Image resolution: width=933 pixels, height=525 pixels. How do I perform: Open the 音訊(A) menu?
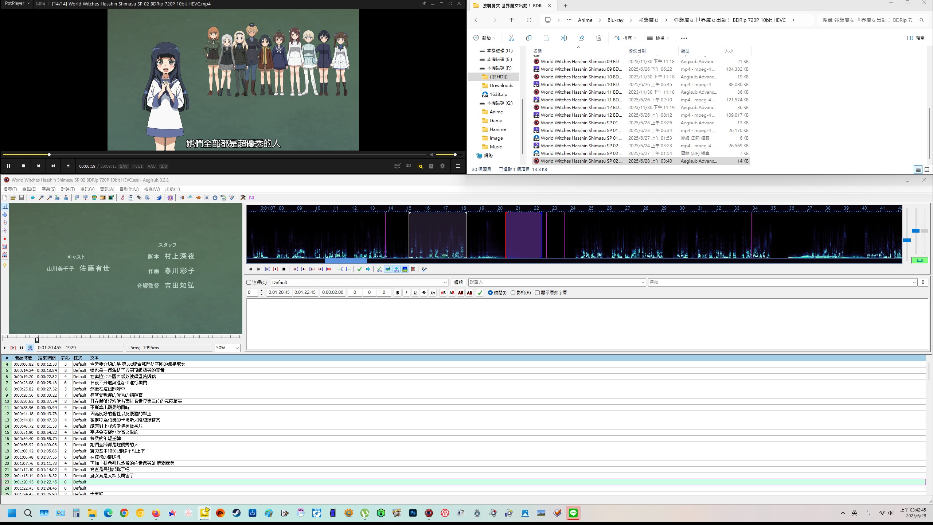point(107,189)
